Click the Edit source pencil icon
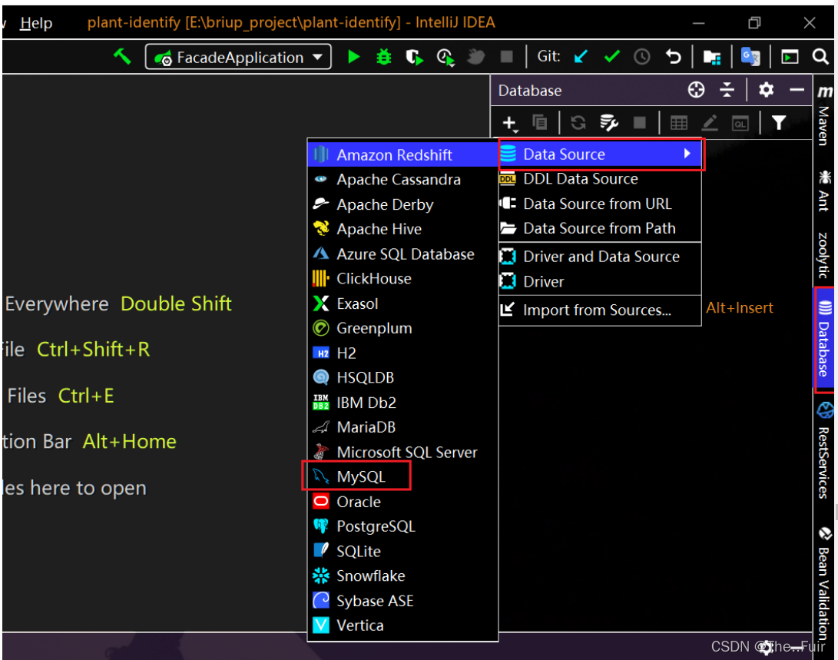This screenshot has width=838, height=660. point(709,123)
